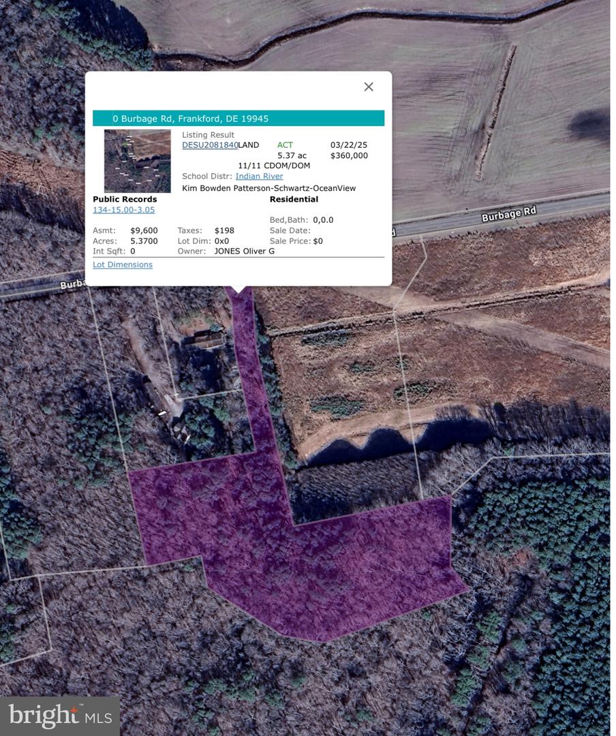Image resolution: width=616 pixels, height=736 pixels.
Task: Click the Bright MLS logo watermark
Action: (60, 715)
